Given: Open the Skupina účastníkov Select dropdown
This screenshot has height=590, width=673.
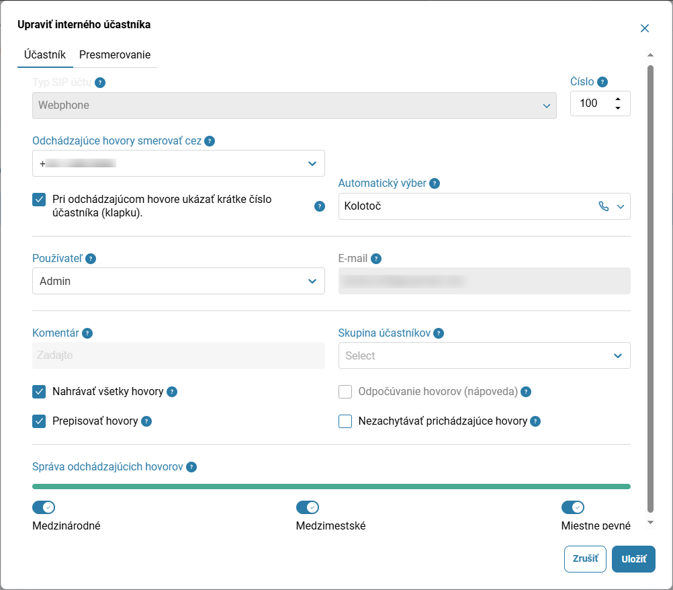Looking at the screenshot, I should (x=484, y=355).
